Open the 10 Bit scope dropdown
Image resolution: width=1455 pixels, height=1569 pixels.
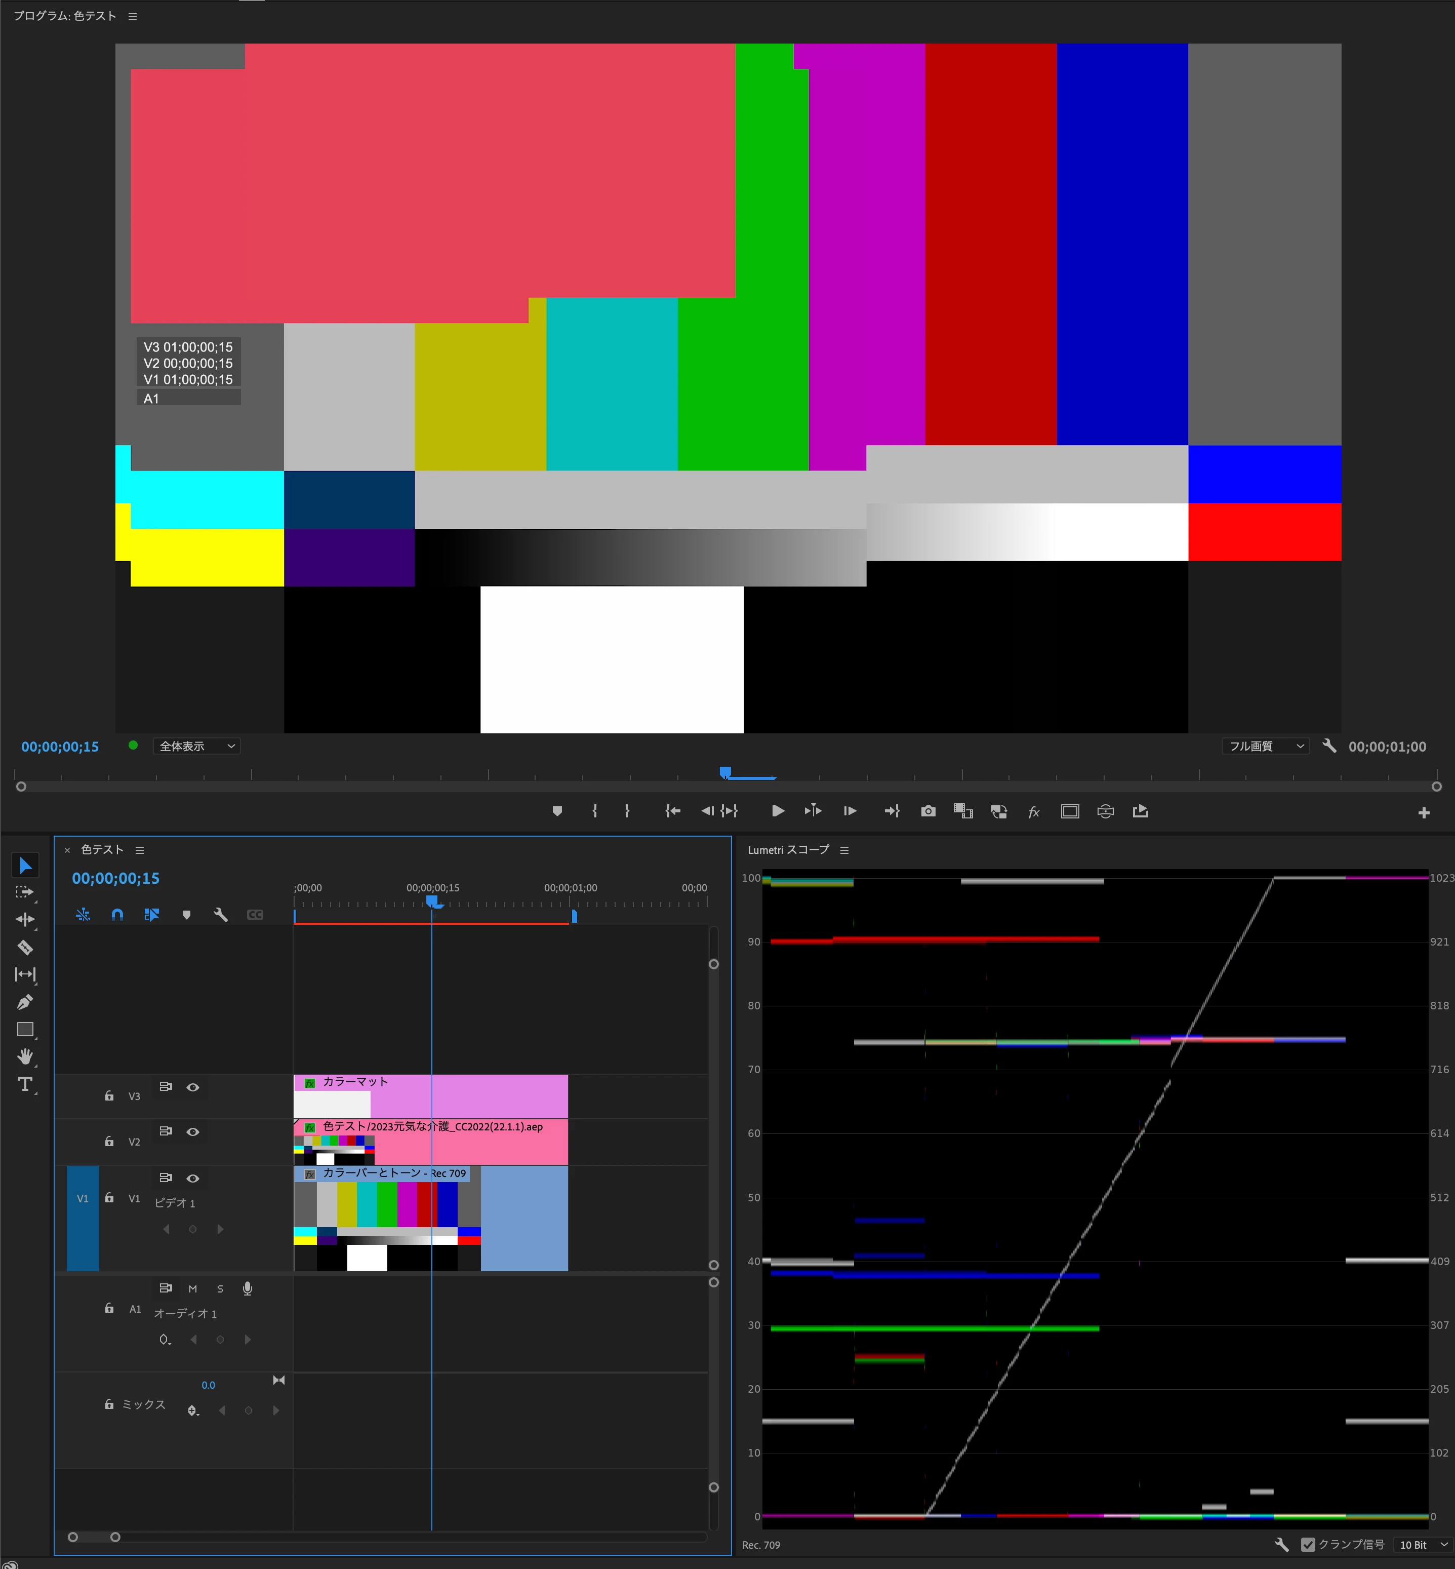pos(1423,1545)
